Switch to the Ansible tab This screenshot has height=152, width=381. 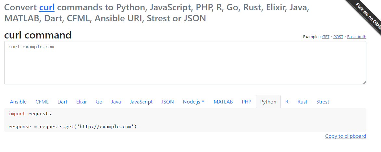[x=18, y=102]
